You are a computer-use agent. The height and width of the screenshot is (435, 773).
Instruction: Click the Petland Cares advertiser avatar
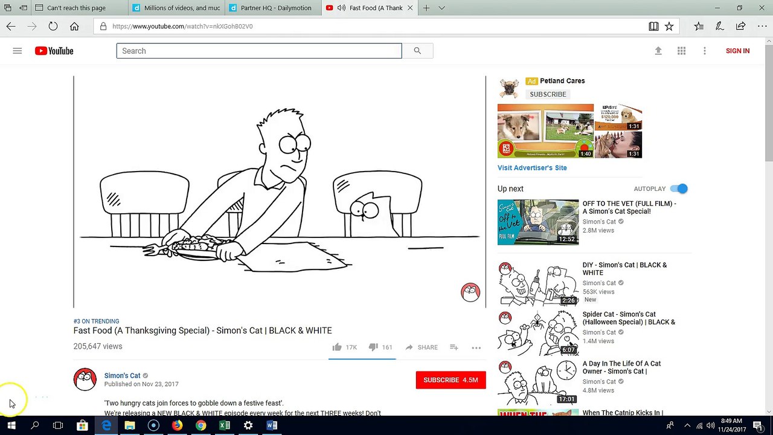tap(509, 88)
